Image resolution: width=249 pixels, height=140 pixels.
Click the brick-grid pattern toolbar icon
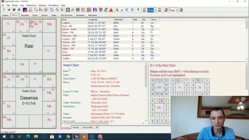point(89,10)
